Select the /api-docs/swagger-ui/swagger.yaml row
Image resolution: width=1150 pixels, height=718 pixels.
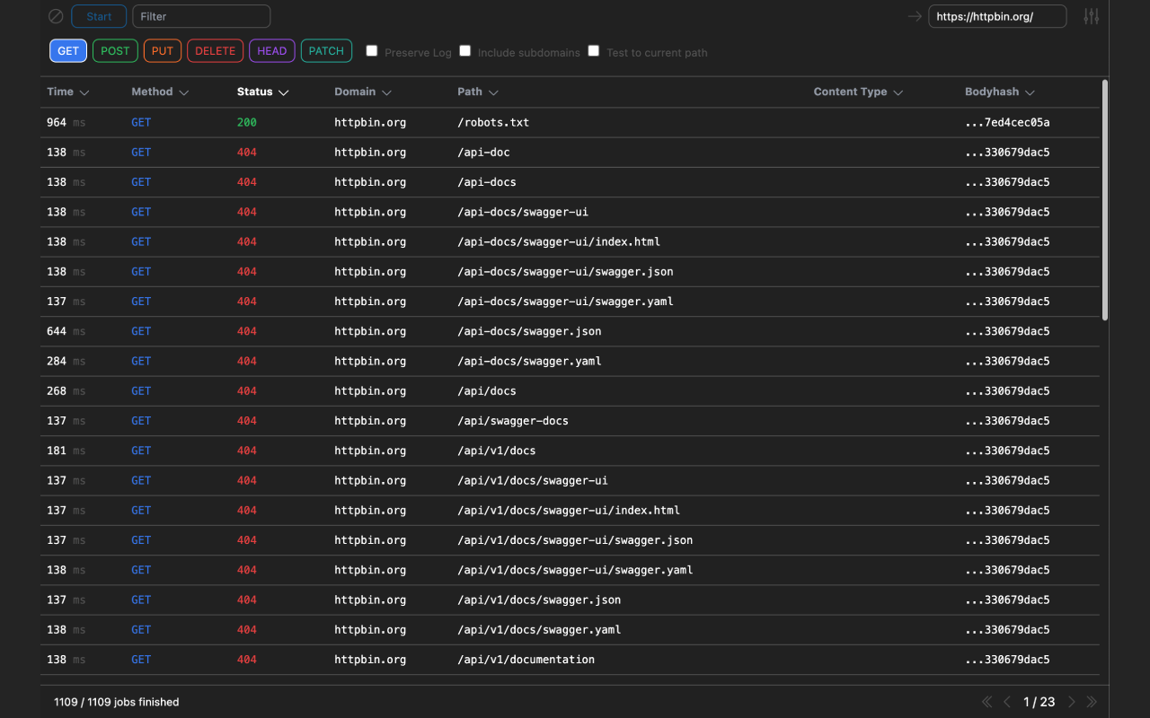pyautogui.click(x=570, y=302)
